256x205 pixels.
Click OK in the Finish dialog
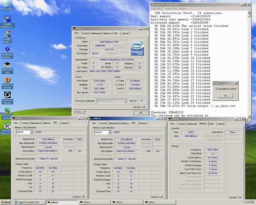[x=225, y=96]
